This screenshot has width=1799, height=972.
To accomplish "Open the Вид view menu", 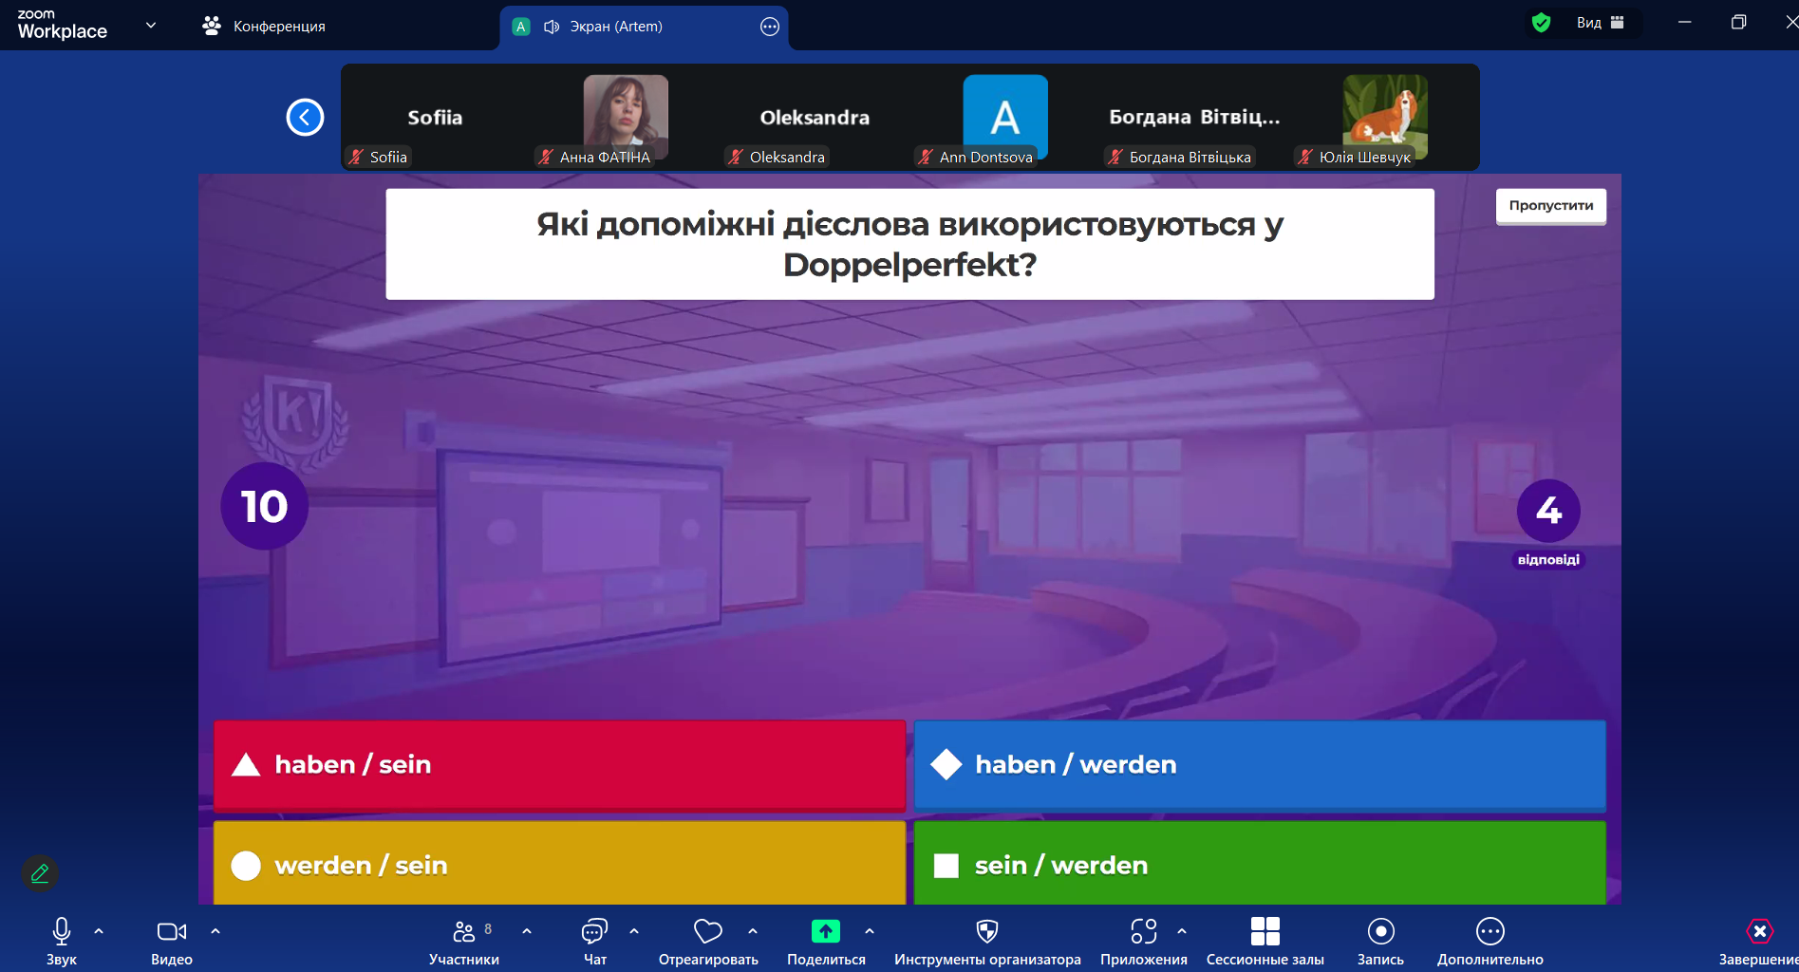I will [1600, 23].
